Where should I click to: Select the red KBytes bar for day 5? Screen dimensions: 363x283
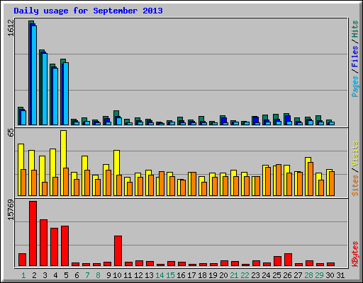point(65,246)
